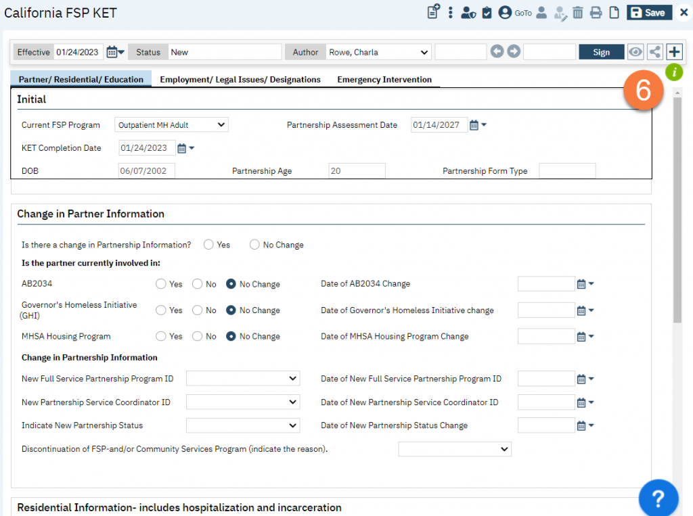Select No for AB2034 involvement
The image size is (693, 516).
[x=198, y=284]
